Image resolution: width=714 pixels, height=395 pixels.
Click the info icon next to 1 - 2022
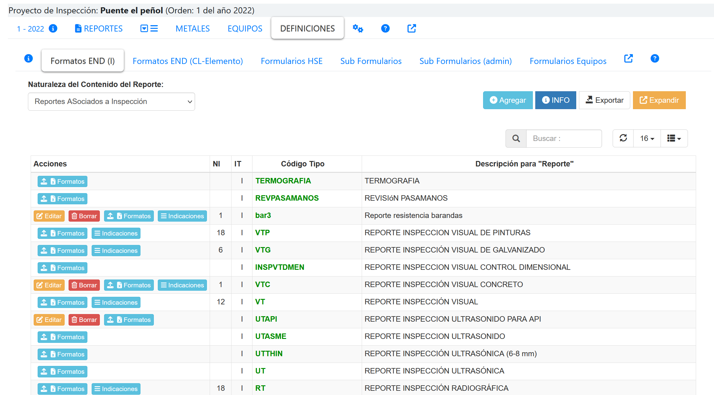click(x=53, y=28)
